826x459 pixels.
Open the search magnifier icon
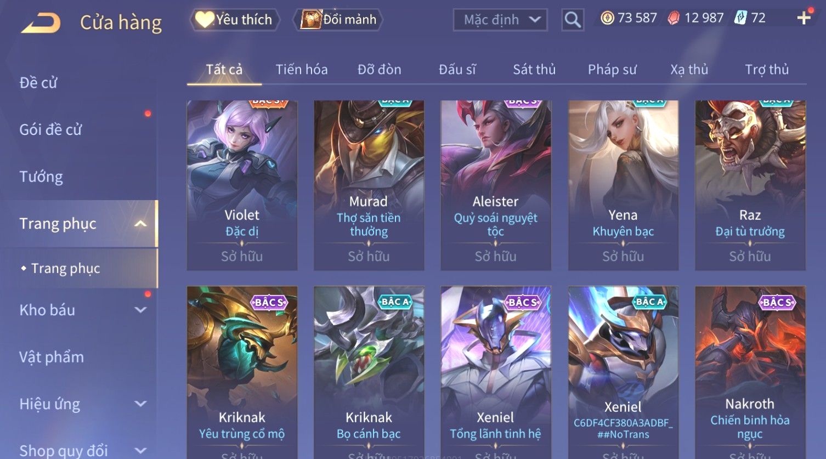coord(573,20)
